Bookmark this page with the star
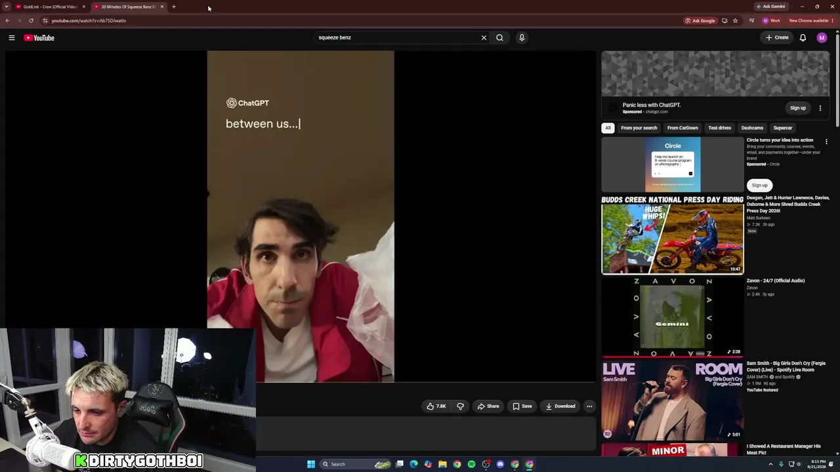The width and height of the screenshot is (840, 472). (735, 20)
